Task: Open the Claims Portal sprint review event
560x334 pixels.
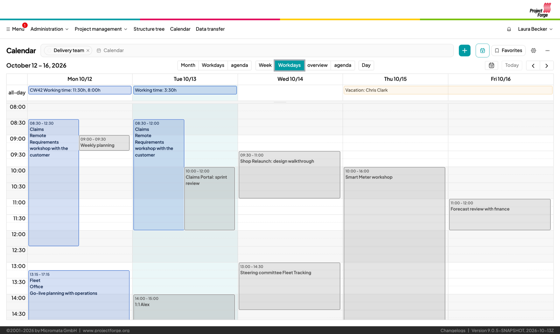Action: [x=209, y=198]
